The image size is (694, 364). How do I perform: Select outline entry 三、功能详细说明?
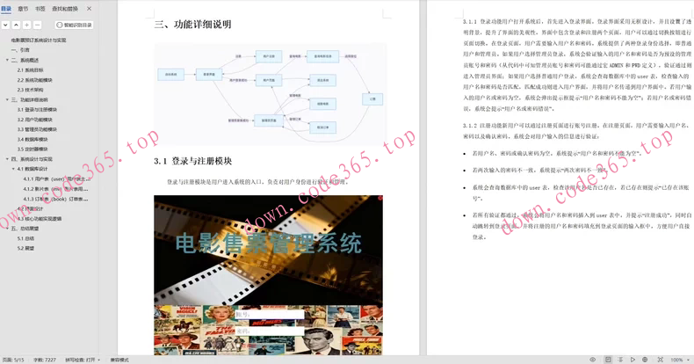[29, 99]
